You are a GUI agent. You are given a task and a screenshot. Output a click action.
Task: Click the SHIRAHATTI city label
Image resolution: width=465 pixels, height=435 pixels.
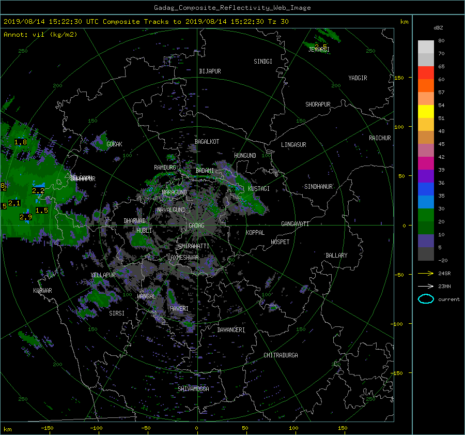click(x=194, y=246)
